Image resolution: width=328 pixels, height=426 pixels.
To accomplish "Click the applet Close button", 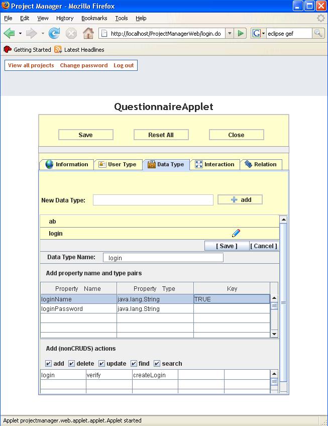I will tap(236, 135).
